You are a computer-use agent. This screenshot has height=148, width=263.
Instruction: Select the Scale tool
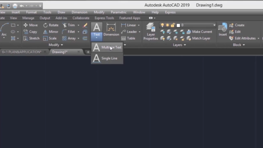point(50,38)
